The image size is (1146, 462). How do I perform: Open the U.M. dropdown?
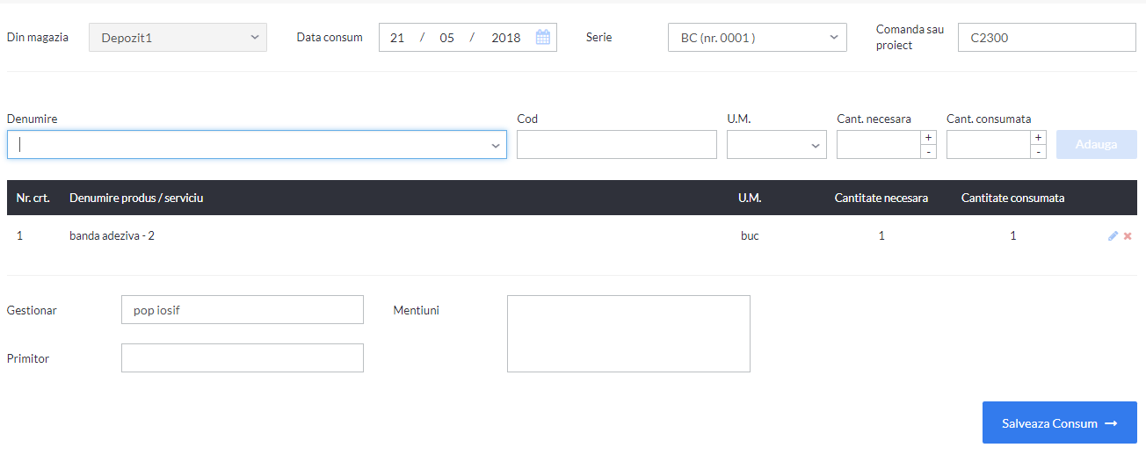pyautogui.click(x=777, y=145)
